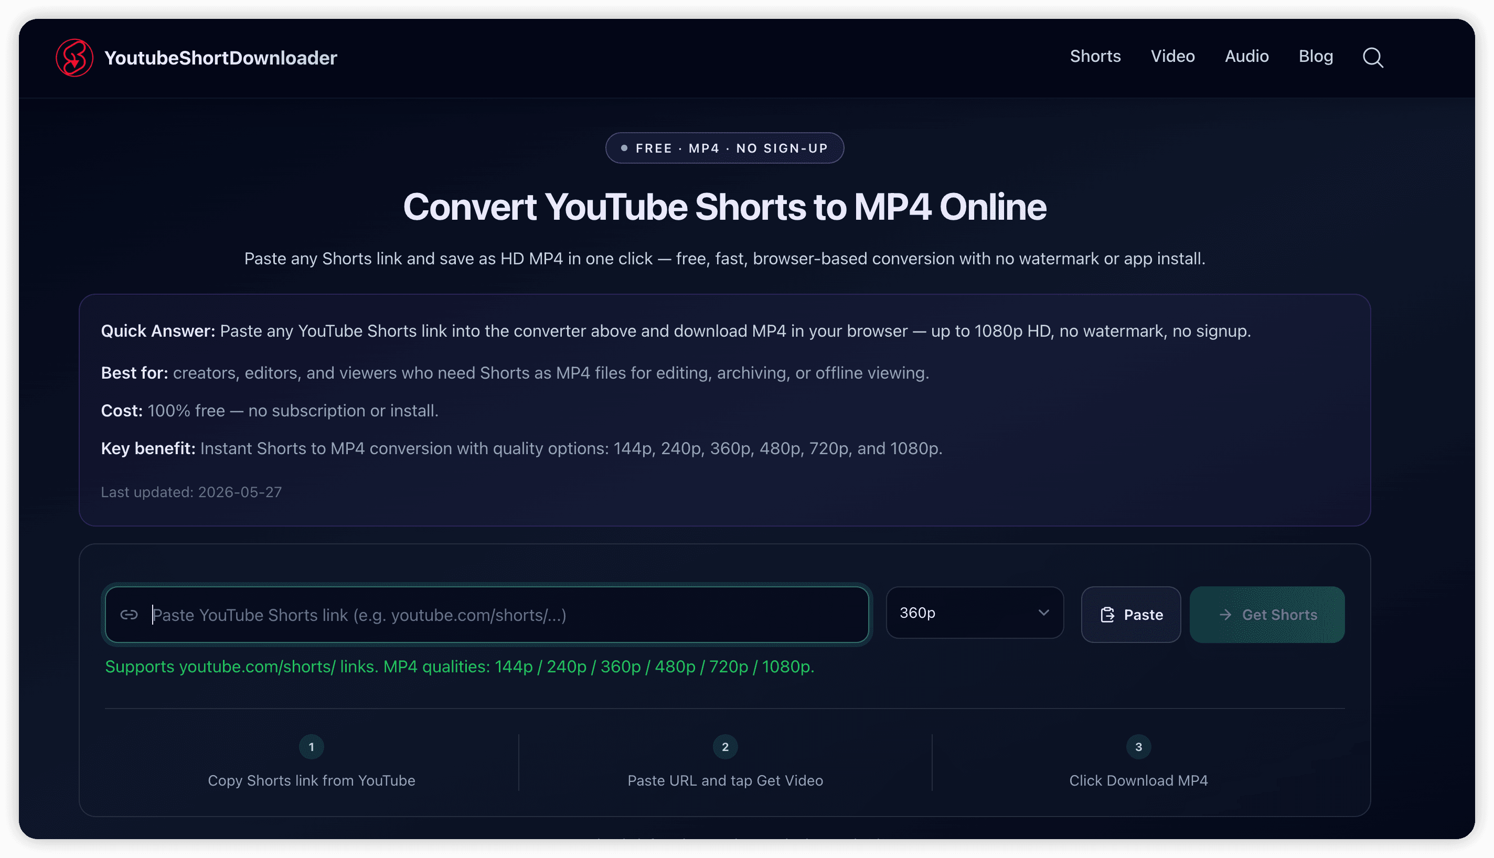The height and width of the screenshot is (858, 1494).
Task: Click the 'Key benefit:' label
Action: tap(148, 448)
